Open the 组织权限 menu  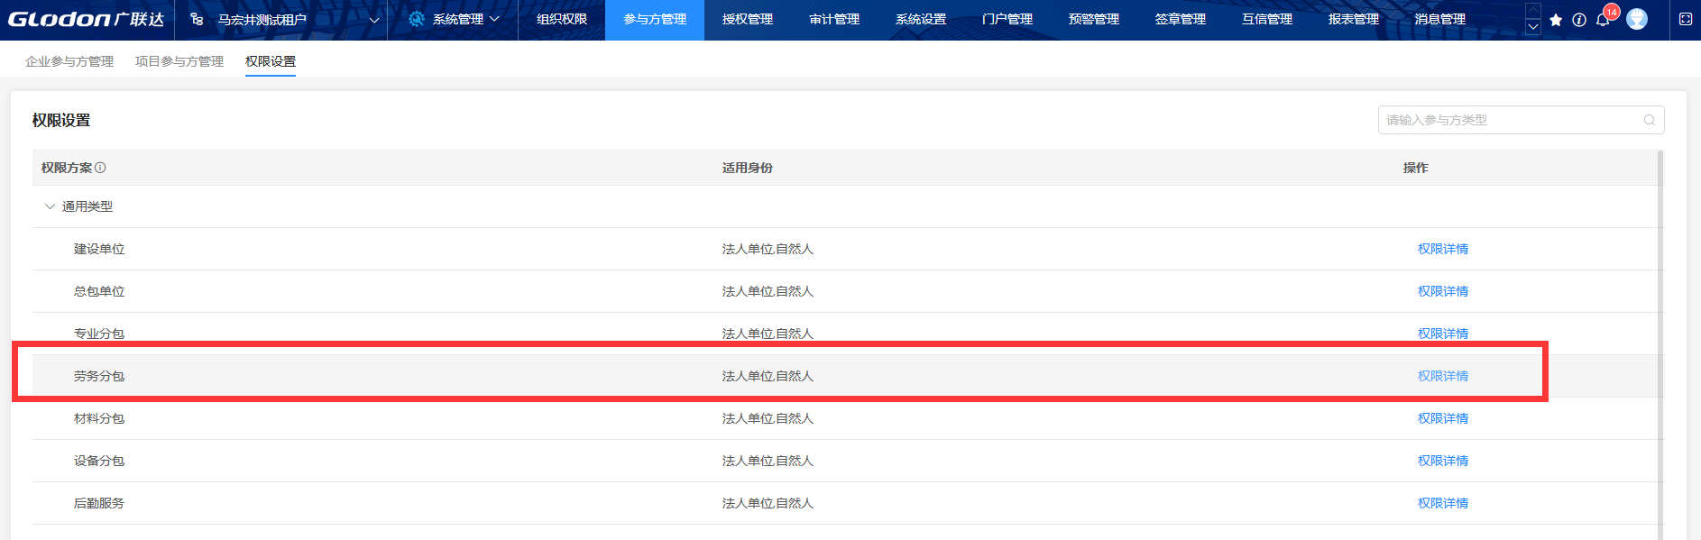[x=562, y=19]
